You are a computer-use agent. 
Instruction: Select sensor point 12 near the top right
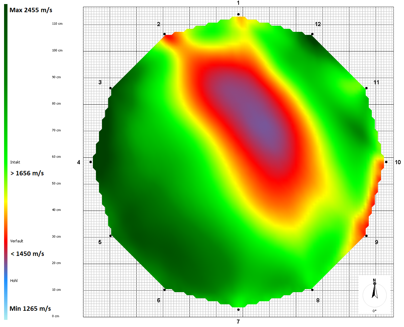(311, 34)
